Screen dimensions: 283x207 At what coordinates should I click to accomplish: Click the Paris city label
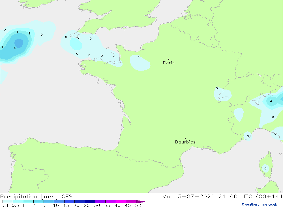[x=169, y=63]
